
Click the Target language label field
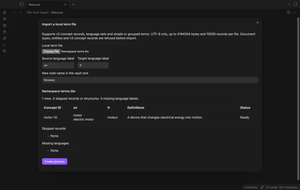(x=93, y=66)
